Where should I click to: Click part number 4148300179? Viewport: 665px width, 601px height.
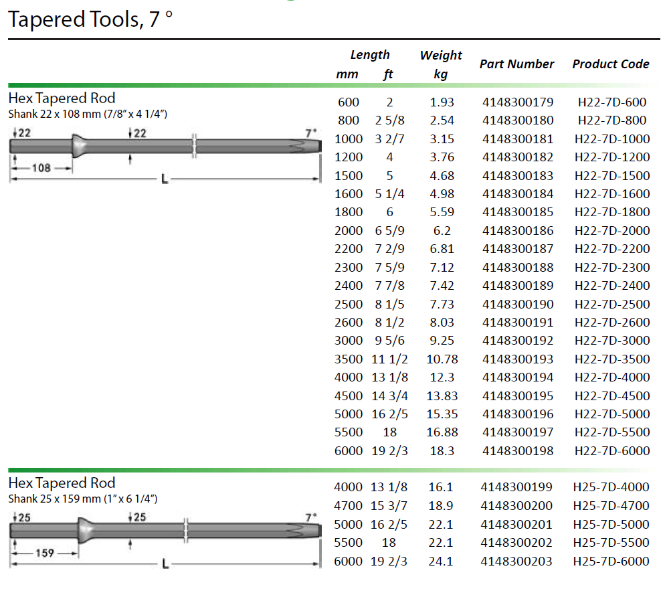(x=517, y=102)
